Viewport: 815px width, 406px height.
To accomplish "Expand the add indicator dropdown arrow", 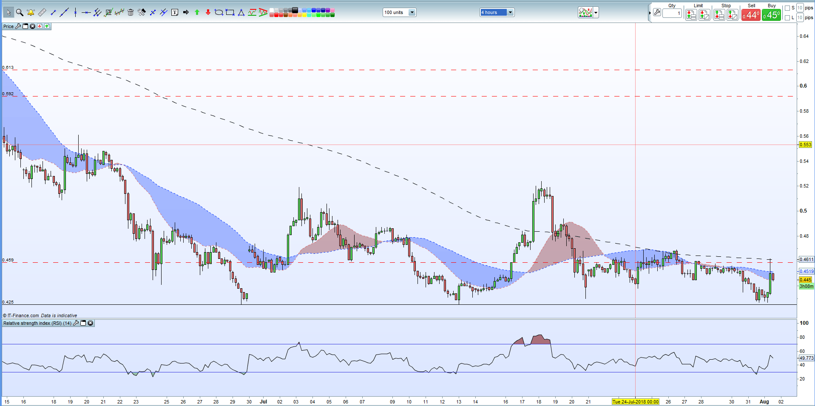I will (x=596, y=12).
